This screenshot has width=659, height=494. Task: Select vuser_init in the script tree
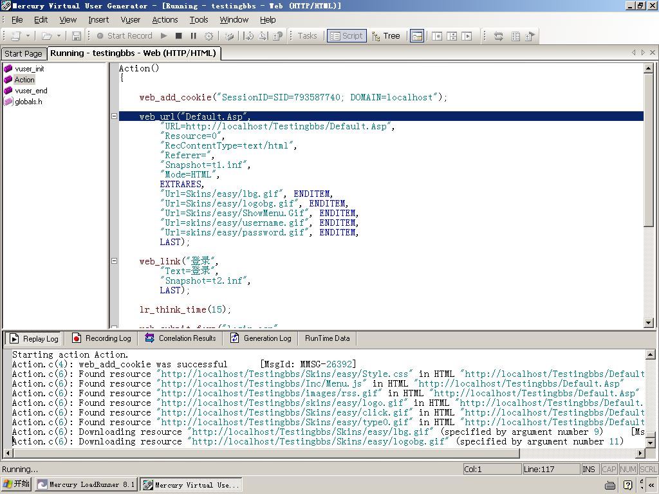pyautogui.click(x=29, y=69)
